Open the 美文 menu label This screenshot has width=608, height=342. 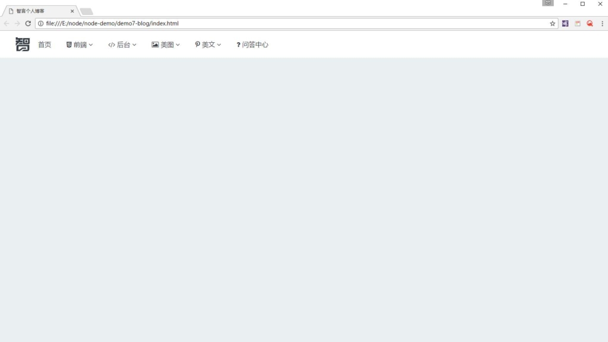208,45
